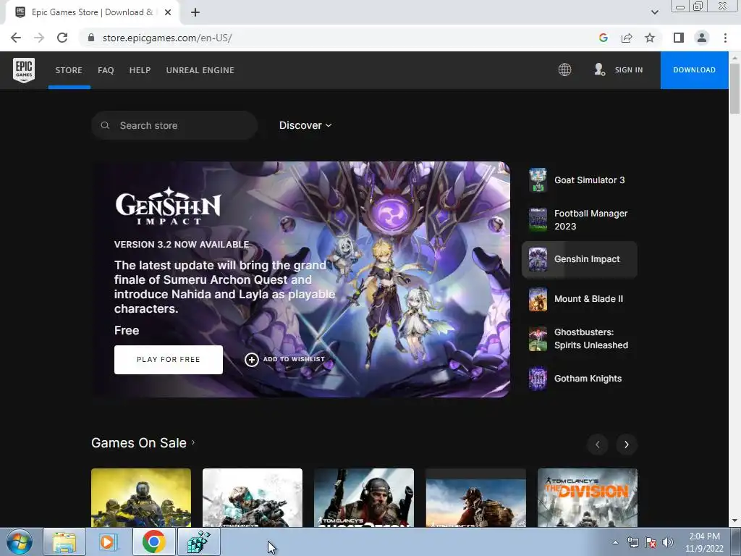Click the Google icon in the address bar
Image resolution: width=741 pixels, height=556 pixels.
[603, 38]
